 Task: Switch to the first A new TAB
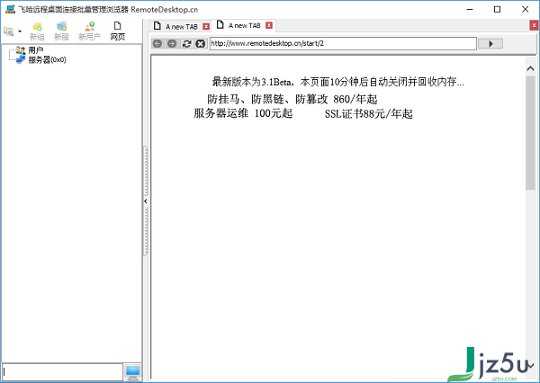coord(182,26)
